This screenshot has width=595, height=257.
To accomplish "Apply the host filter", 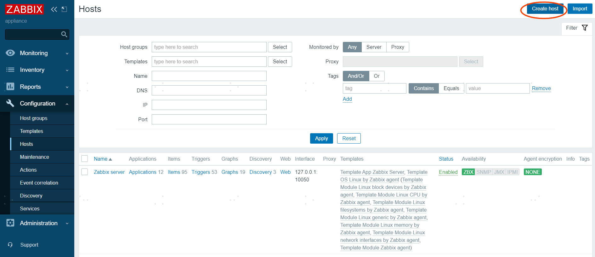I will 321,138.
